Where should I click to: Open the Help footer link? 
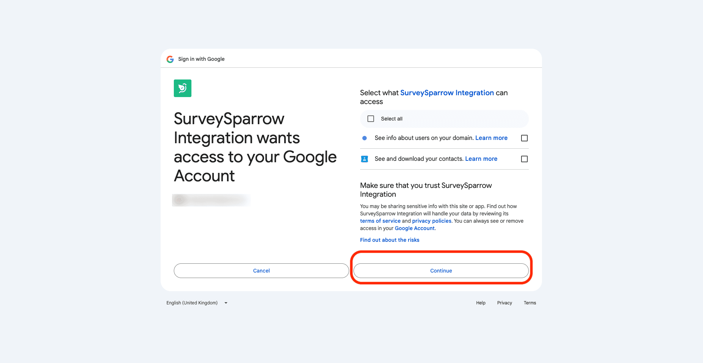(480, 303)
